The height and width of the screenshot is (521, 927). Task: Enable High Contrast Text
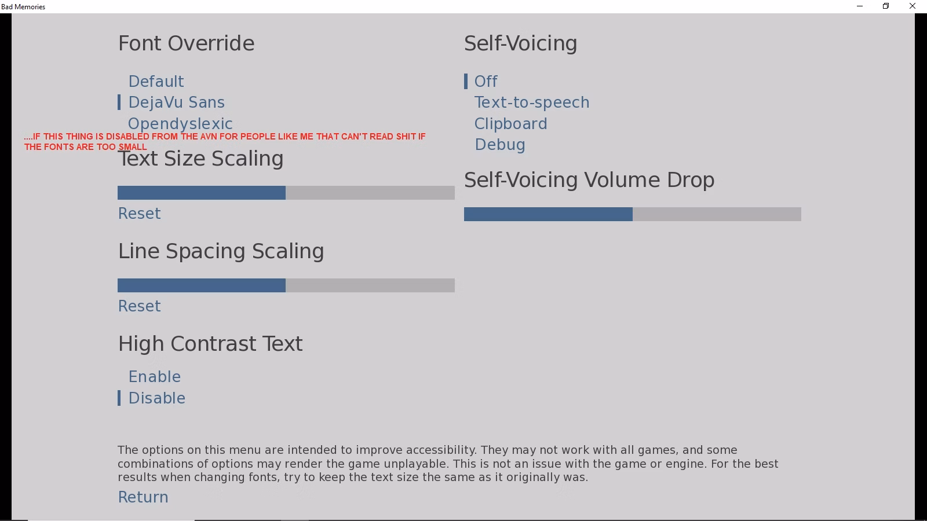[x=154, y=377]
